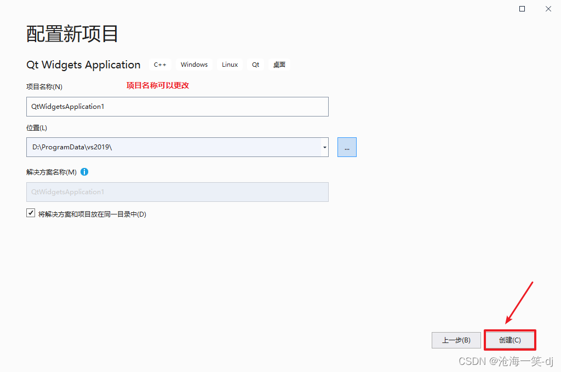Close the configure project dialog
This screenshot has height=372, width=561.
click(548, 9)
